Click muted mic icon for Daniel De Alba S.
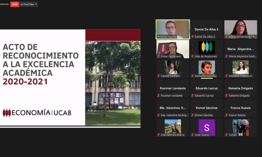This screenshot has height=157, width=262. tap(193, 37)
